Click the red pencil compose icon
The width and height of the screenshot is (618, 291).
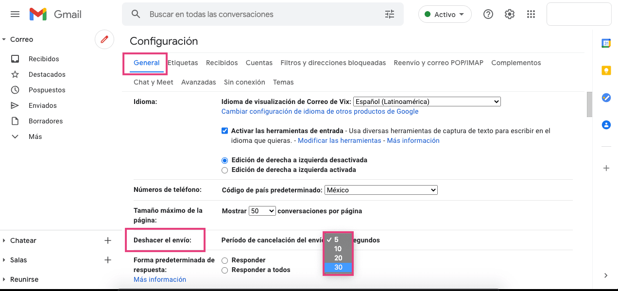pos(104,39)
